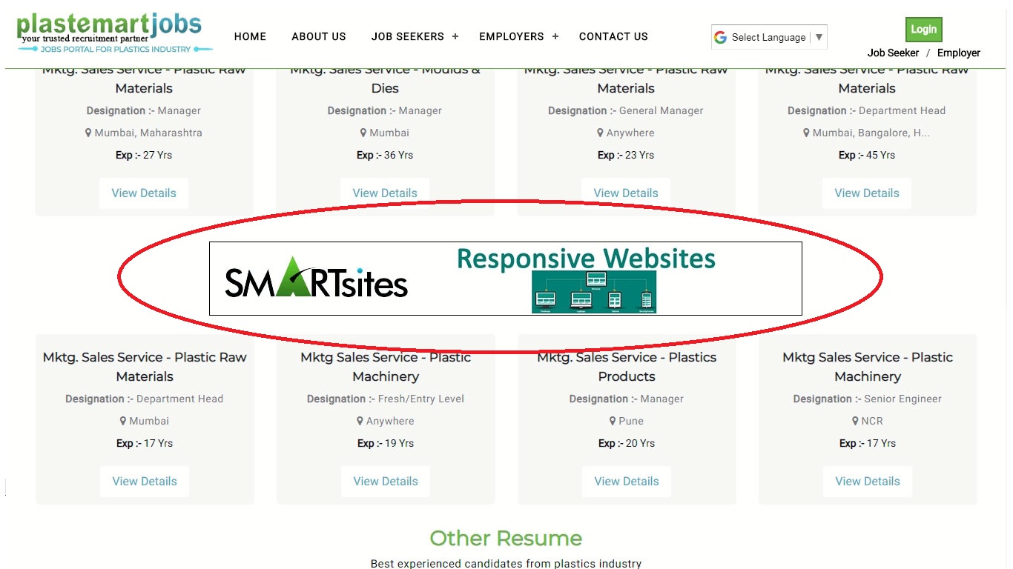Click the 'Exp :- 45 Yrs' text

click(867, 155)
